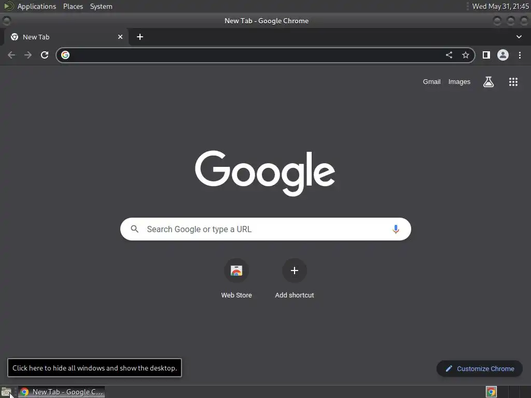
Task: Share this page using share icon
Action: coord(449,55)
